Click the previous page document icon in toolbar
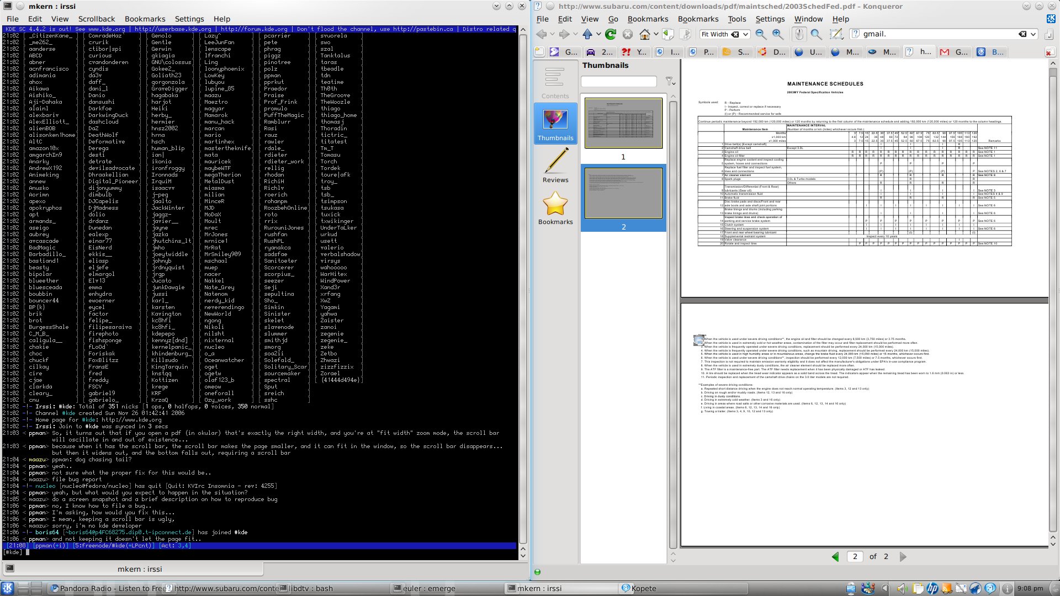The width and height of the screenshot is (1060, 596). click(x=668, y=34)
